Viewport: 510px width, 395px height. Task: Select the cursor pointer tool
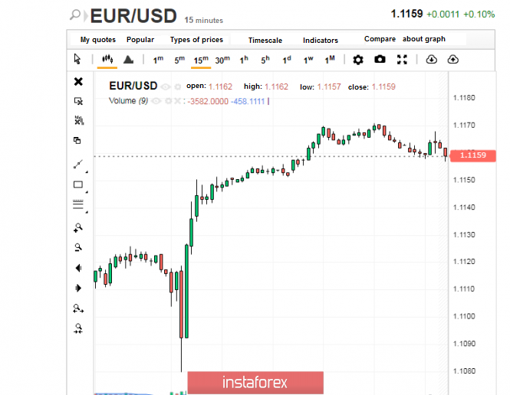click(x=77, y=59)
